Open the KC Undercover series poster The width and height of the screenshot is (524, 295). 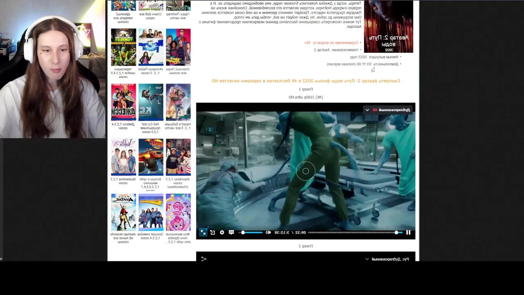151,102
